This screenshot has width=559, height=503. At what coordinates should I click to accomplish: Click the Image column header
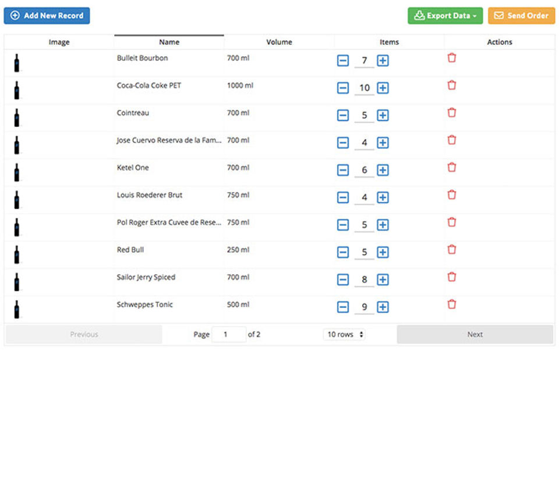(x=59, y=42)
